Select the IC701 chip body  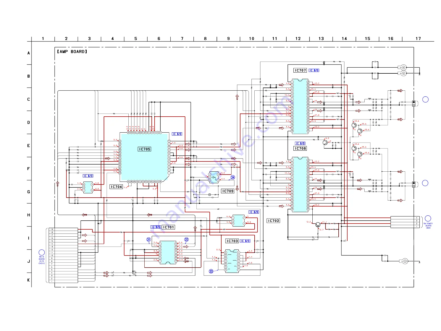tap(168, 252)
